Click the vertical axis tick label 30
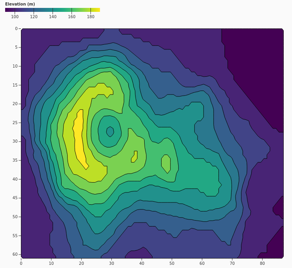This screenshot has width=292, height=268. pos(15,142)
